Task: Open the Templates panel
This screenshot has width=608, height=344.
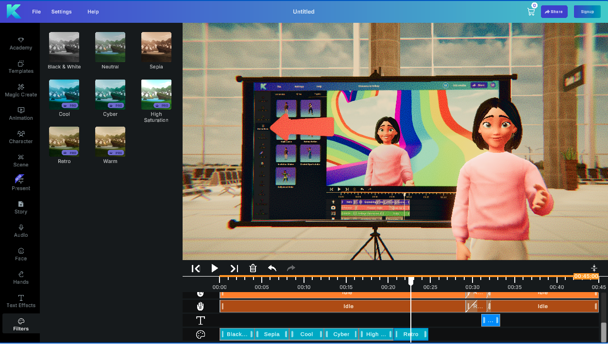Action: click(20, 67)
